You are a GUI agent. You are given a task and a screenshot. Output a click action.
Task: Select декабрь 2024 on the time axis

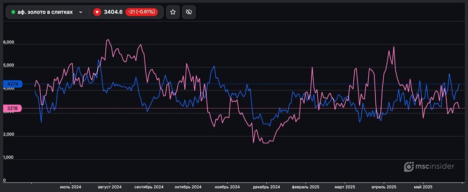(x=266, y=186)
